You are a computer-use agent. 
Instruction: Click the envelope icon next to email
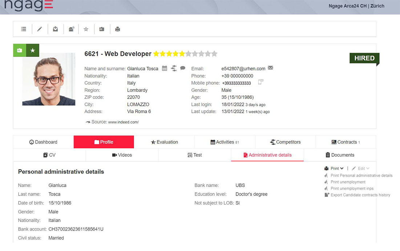(270, 68)
